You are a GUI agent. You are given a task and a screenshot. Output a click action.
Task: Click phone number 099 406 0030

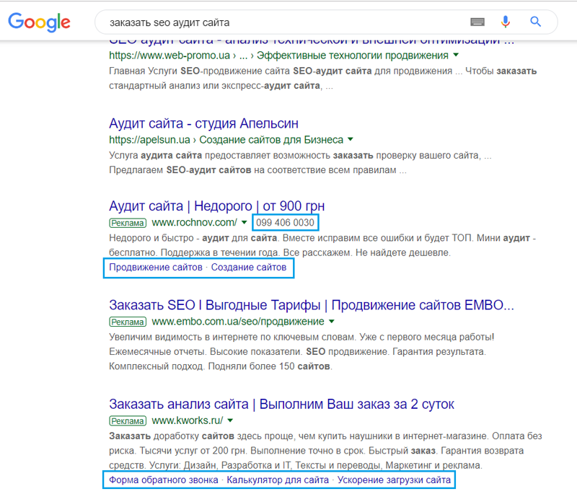click(285, 223)
